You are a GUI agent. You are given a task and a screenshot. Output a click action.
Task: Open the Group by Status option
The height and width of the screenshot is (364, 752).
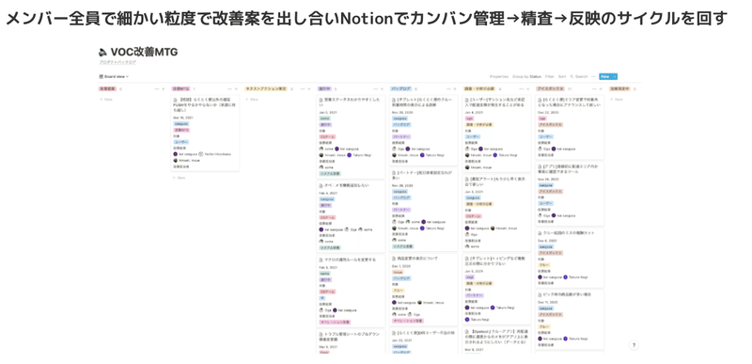point(526,76)
